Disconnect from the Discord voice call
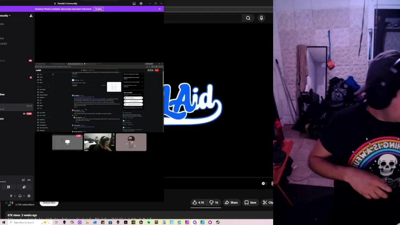400x225 pixels. (x=29, y=180)
